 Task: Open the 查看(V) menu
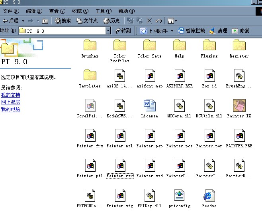pyautogui.click(x=57, y=11)
